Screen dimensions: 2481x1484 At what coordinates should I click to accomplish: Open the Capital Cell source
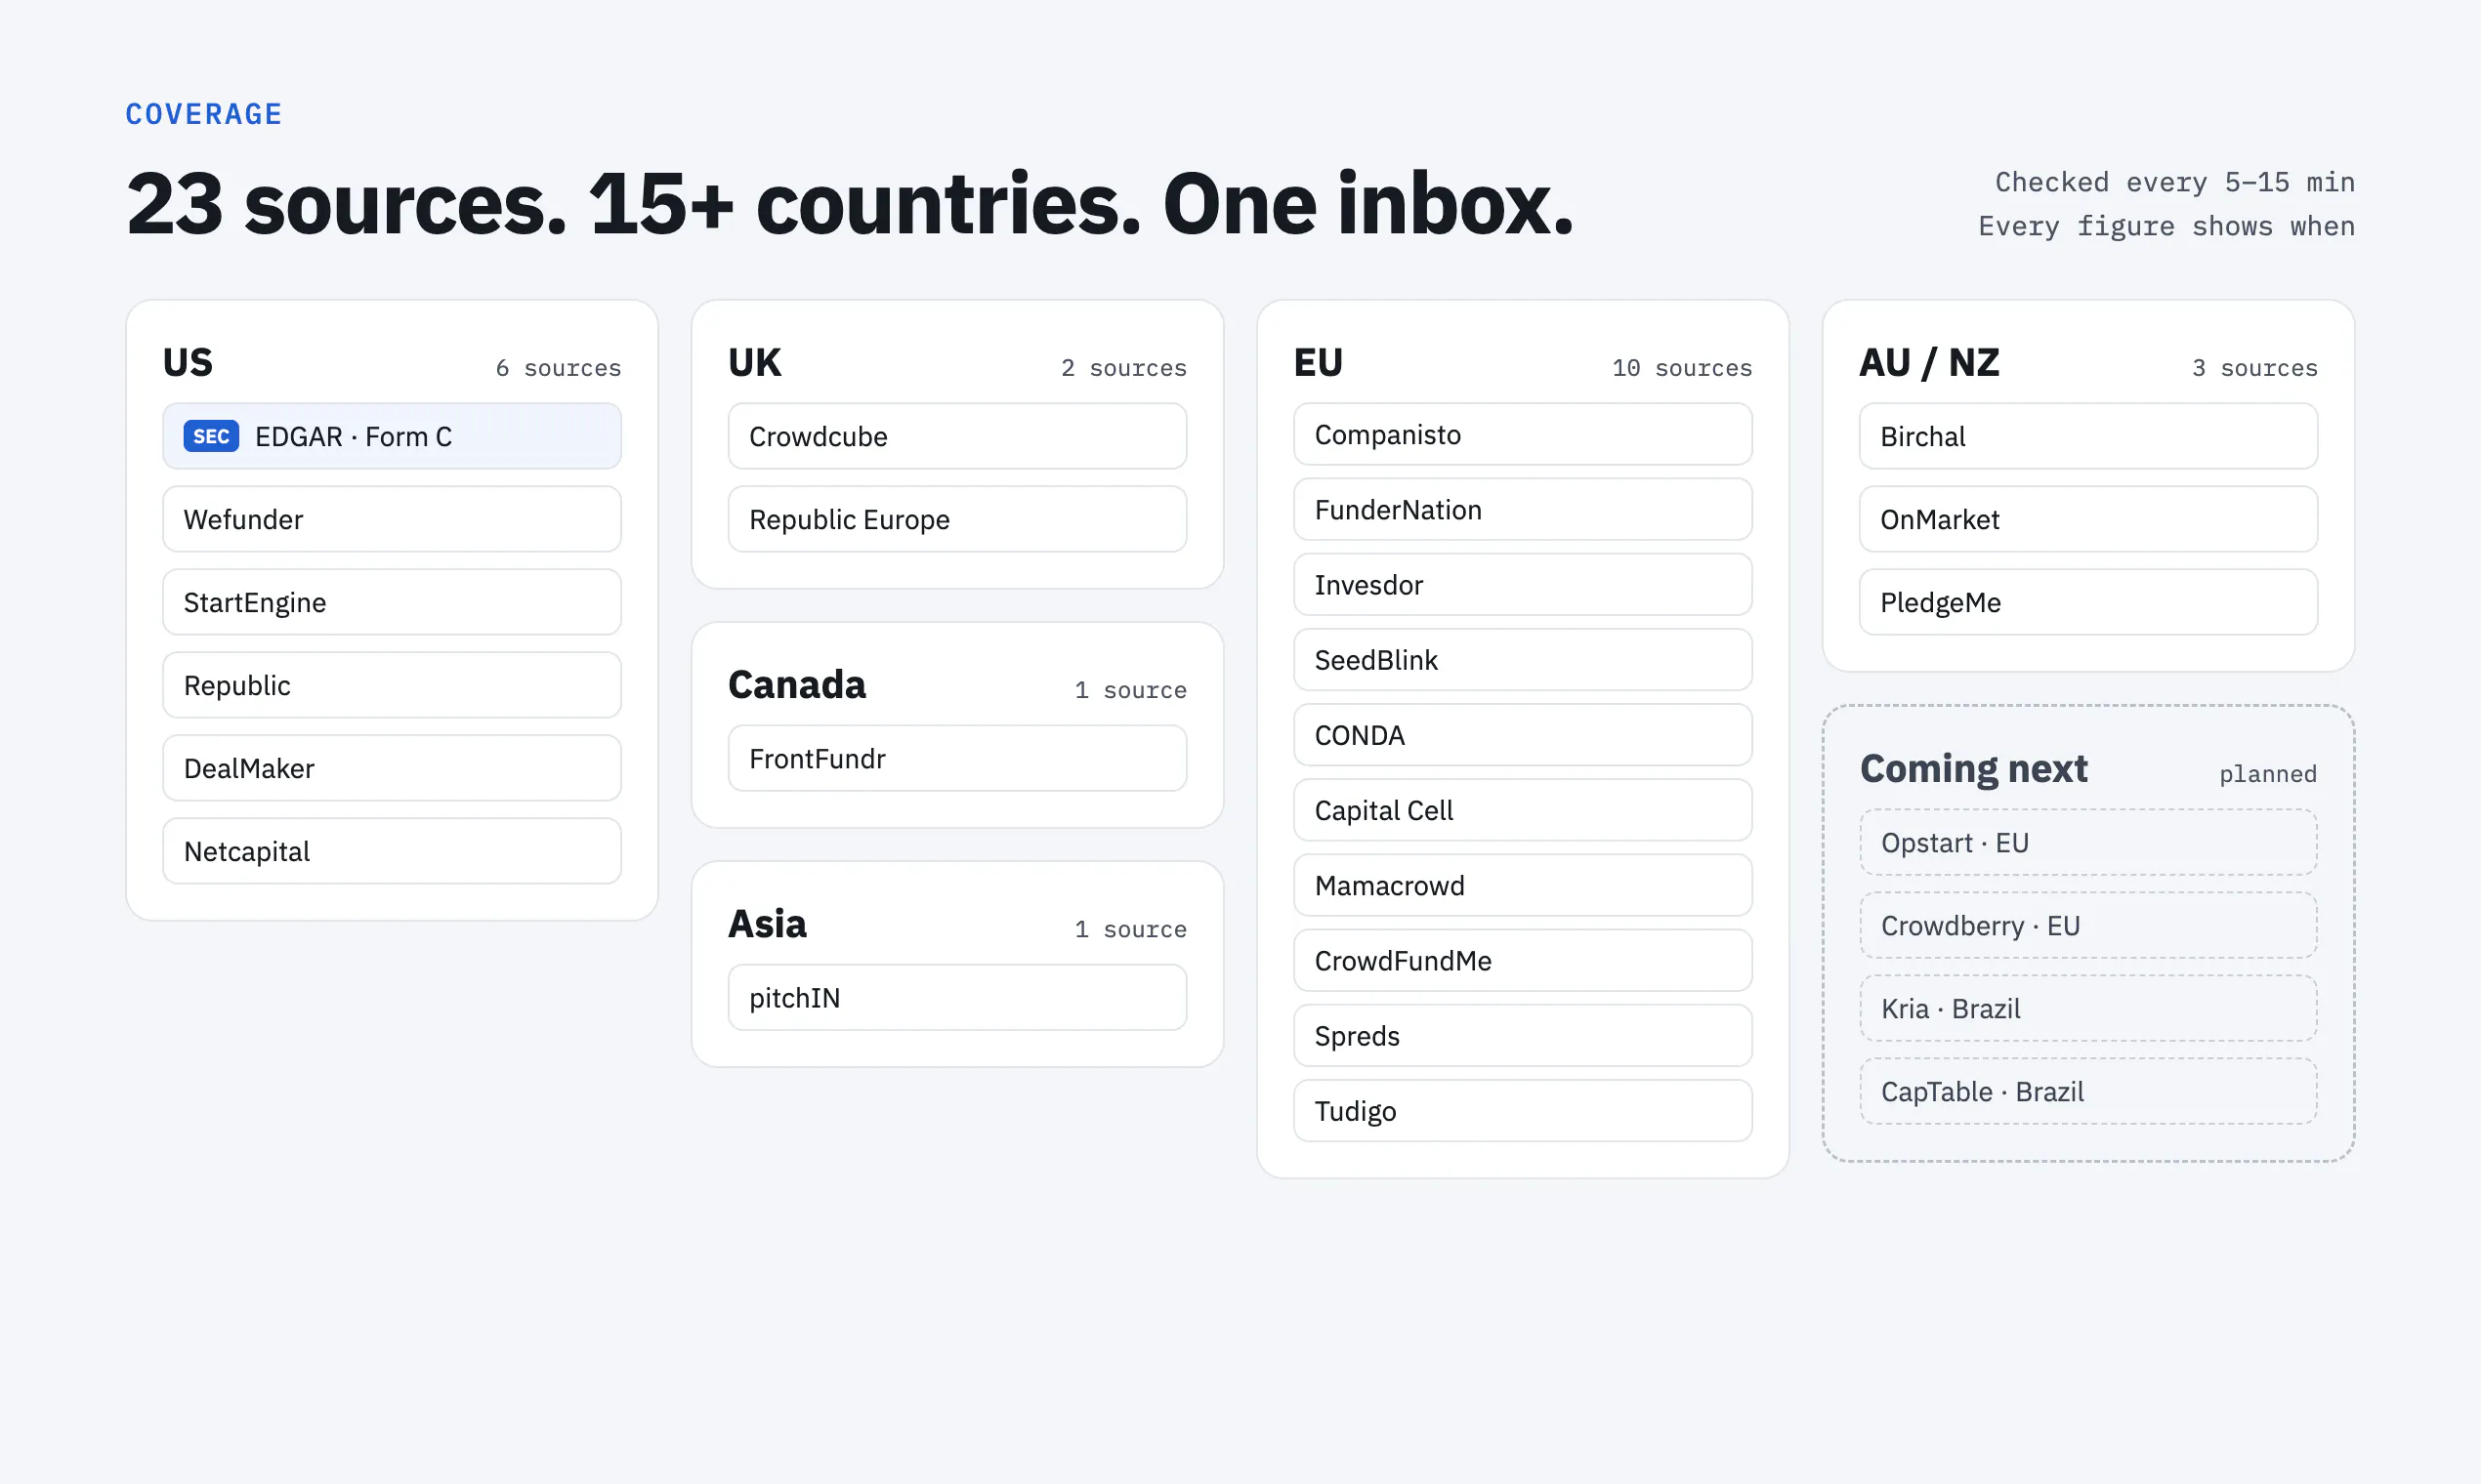coord(1523,810)
